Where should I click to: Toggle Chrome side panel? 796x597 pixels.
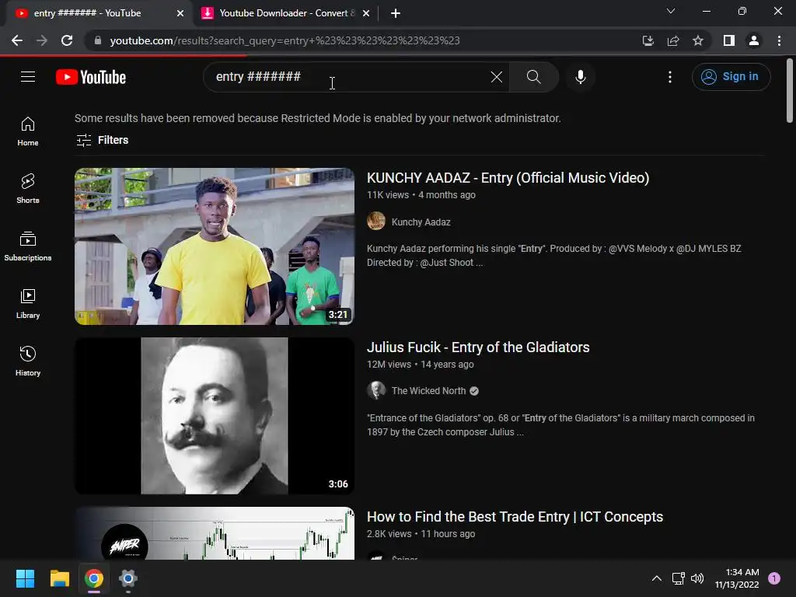pos(729,40)
